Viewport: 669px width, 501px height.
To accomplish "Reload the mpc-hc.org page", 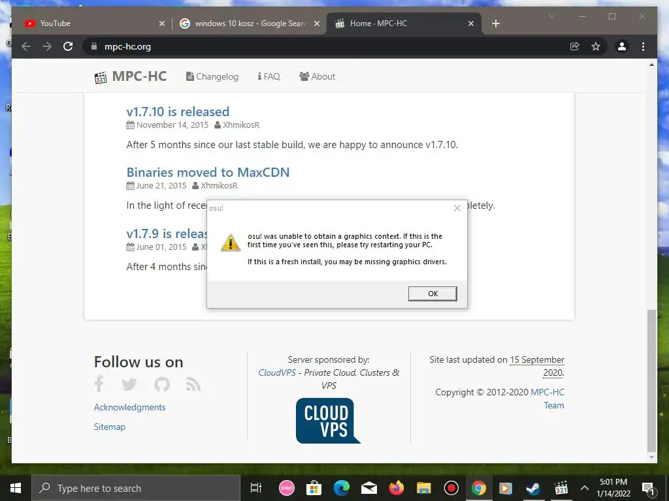I will 68,46.
